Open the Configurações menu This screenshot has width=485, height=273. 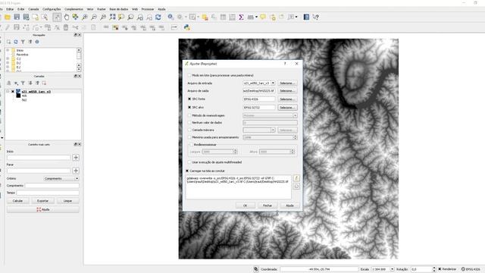click(x=52, y=9)
